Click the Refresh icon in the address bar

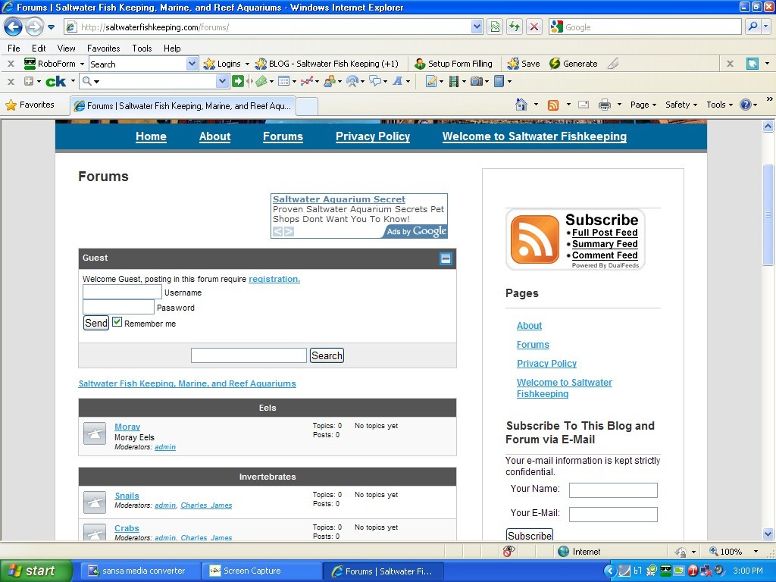point(513,27)
